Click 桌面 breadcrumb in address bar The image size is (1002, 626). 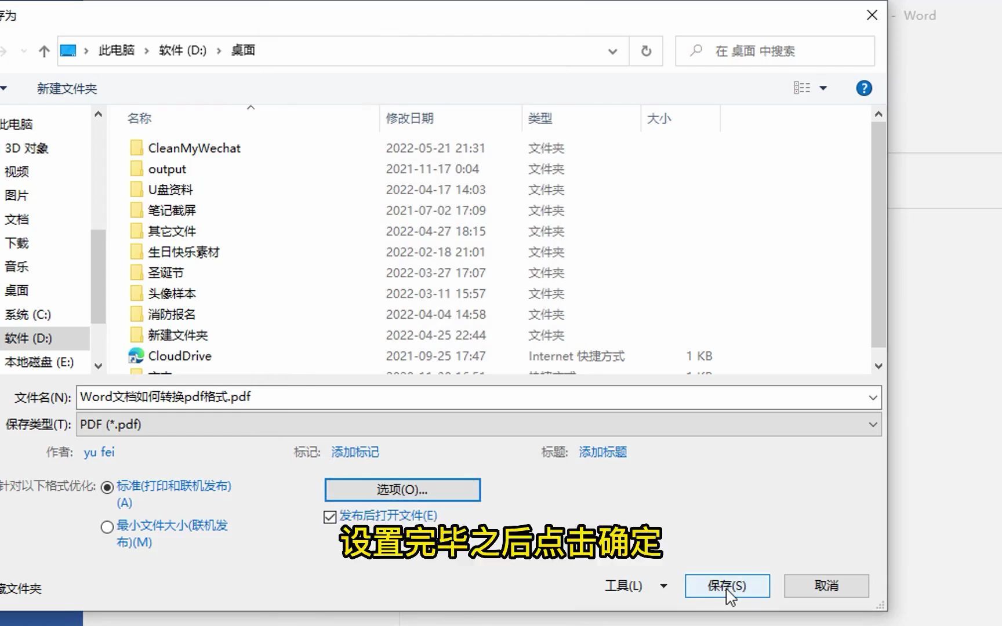(243, 50)
